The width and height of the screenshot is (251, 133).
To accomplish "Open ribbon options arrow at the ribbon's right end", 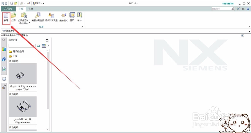I will [249, 27].
